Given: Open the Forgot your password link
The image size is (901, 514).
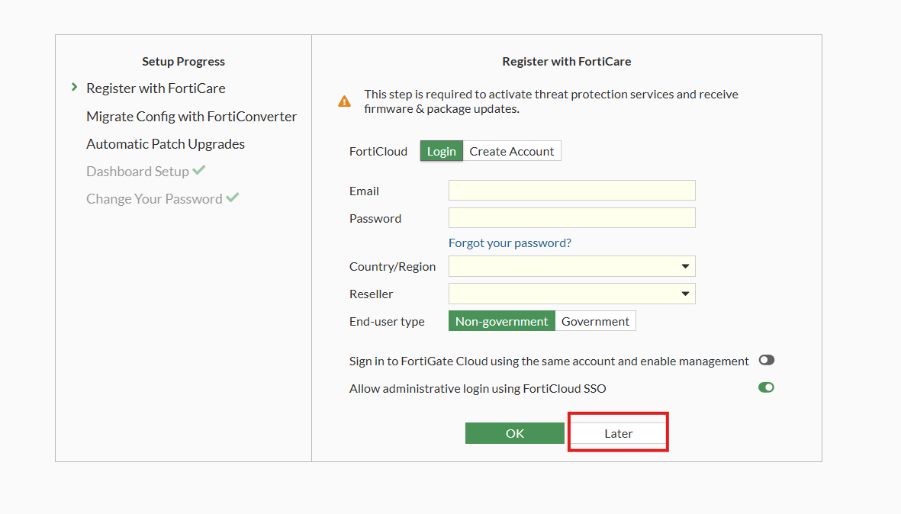Looking at the screenshot, I should click(510, 243).
